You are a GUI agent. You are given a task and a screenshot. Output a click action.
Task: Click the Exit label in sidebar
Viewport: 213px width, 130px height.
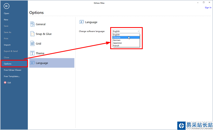[x=9, y=83]
